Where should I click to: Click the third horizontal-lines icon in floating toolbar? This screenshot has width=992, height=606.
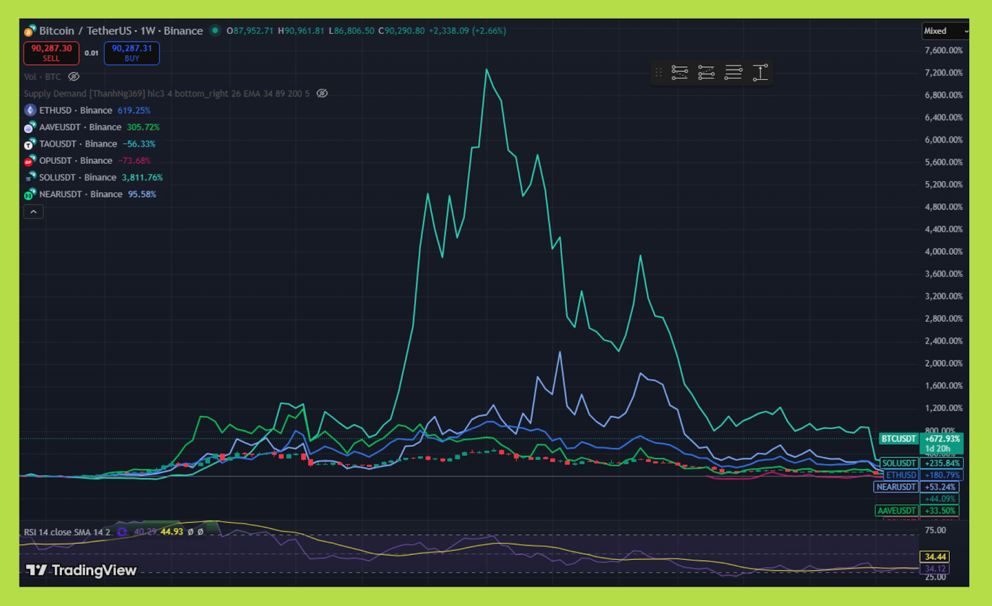733,73
